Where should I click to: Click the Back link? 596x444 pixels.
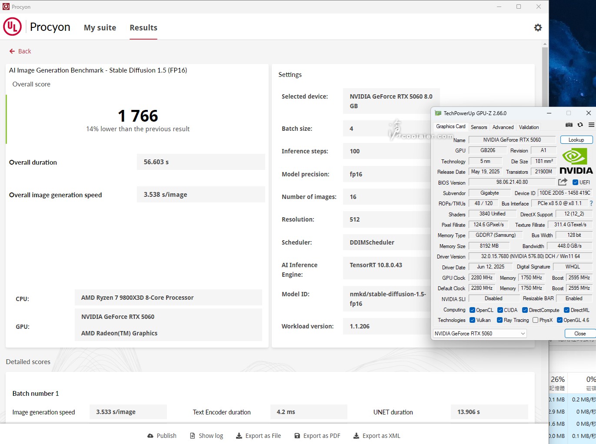[x=25, y=51]
